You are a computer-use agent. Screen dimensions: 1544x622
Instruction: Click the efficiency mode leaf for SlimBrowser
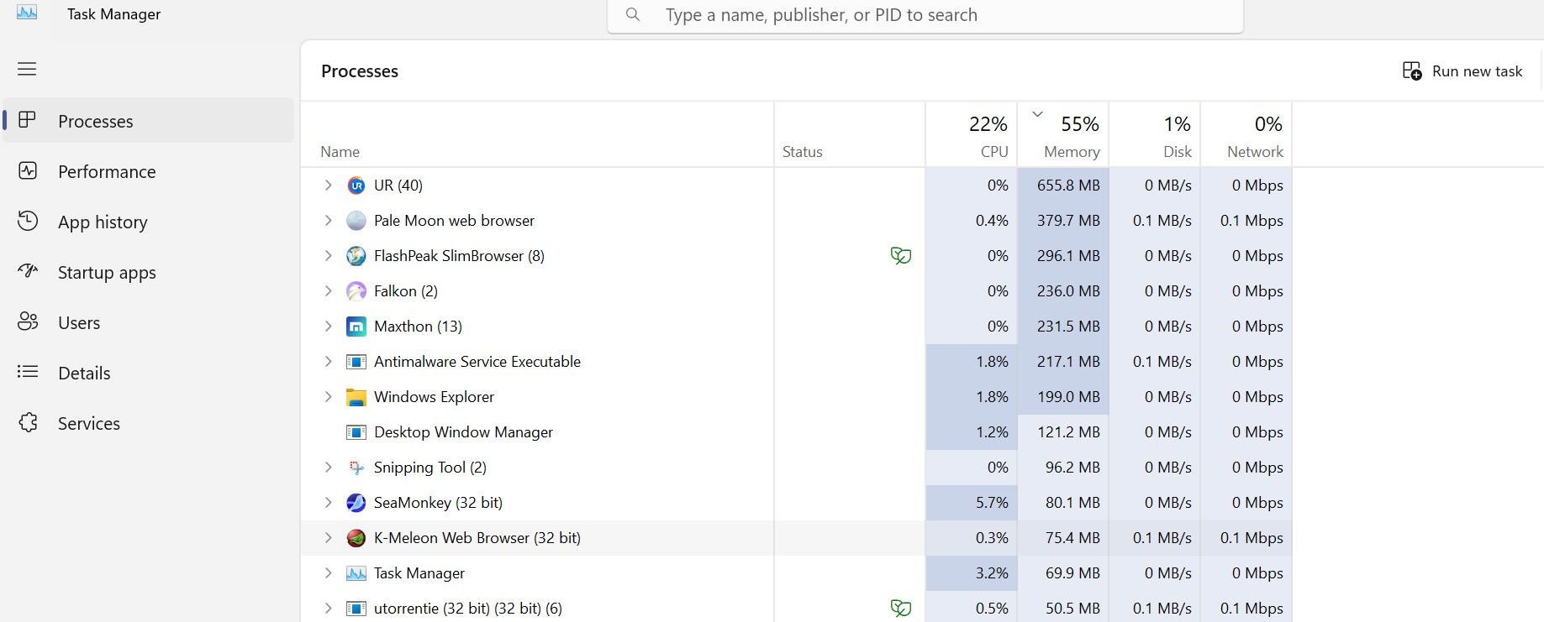[900, 256]
